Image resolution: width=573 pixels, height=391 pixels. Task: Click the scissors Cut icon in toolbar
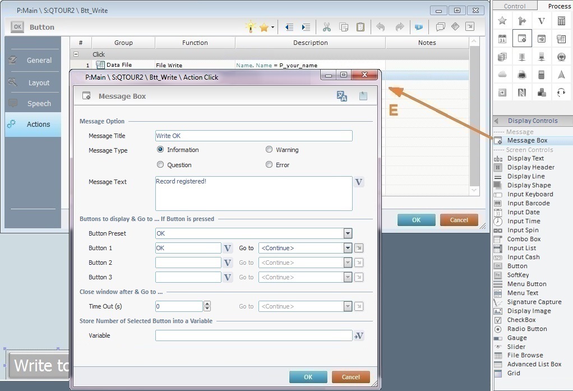click(x=327, y=27)
